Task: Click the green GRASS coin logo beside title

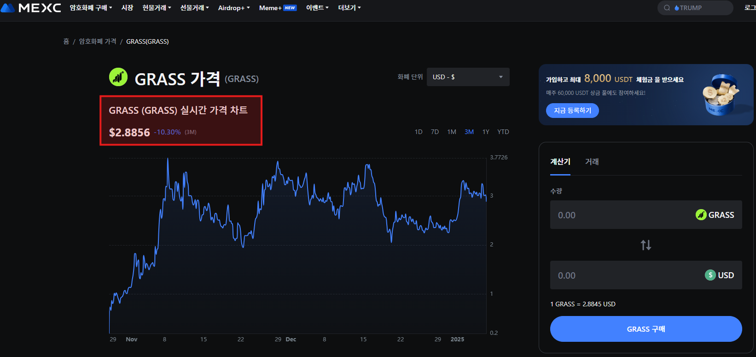Action: coord(118,77)
